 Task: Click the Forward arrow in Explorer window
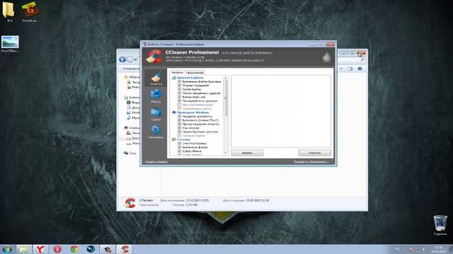coord(130,59)
